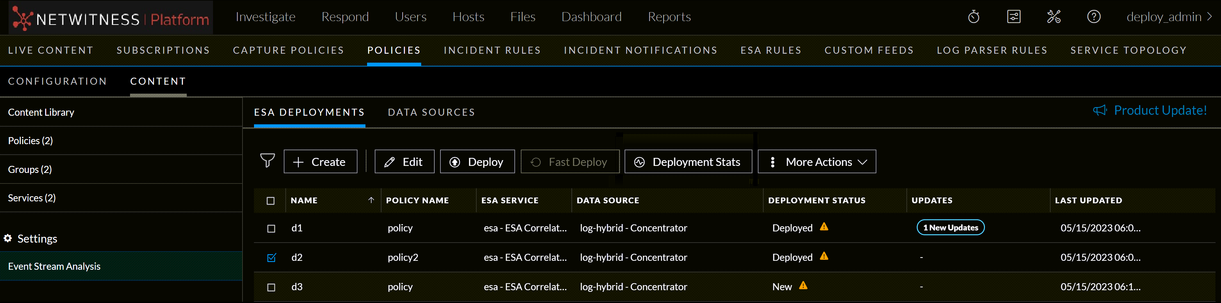Open the Help question mark icon
This screenshot has height=303, width=1221.
(1094, 17)
